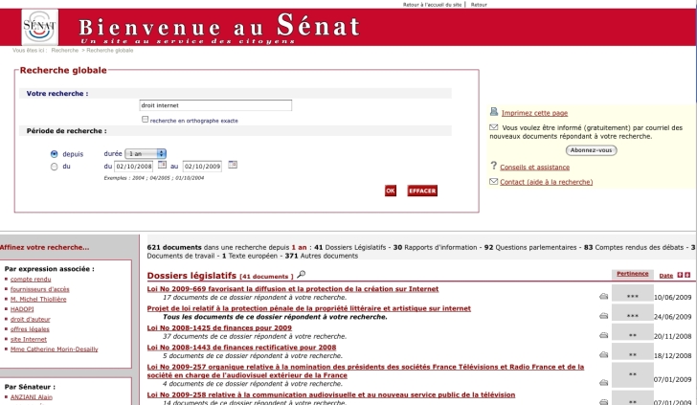Viewport: 697px width, 405px height.
Task: Refine by HADOPI expression
Action: [x=22, y=309]
